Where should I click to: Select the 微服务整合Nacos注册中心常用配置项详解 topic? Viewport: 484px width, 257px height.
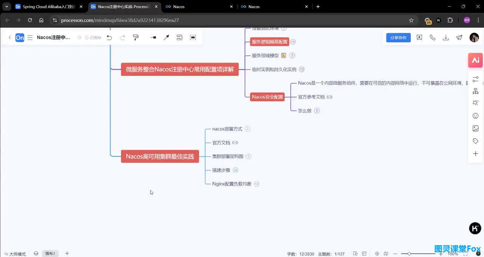(180, 69)
